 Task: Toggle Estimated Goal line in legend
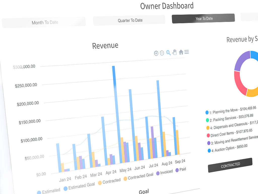[x=79, y=186]
